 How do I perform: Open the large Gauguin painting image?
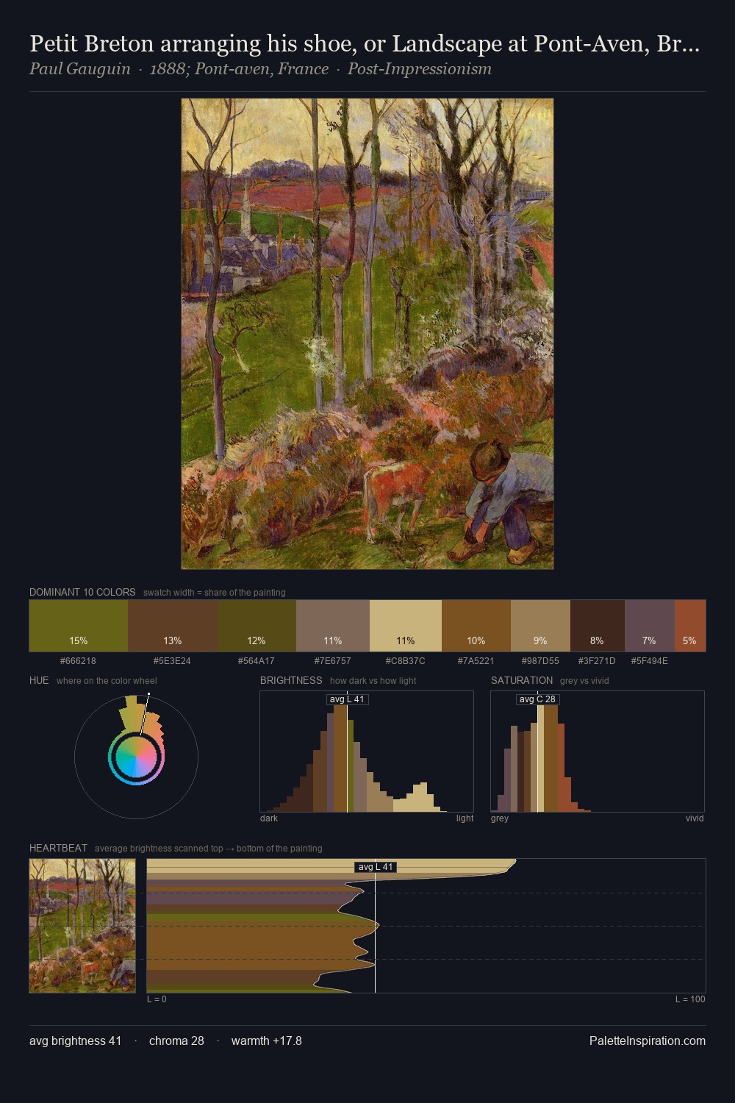click(367, 334)
